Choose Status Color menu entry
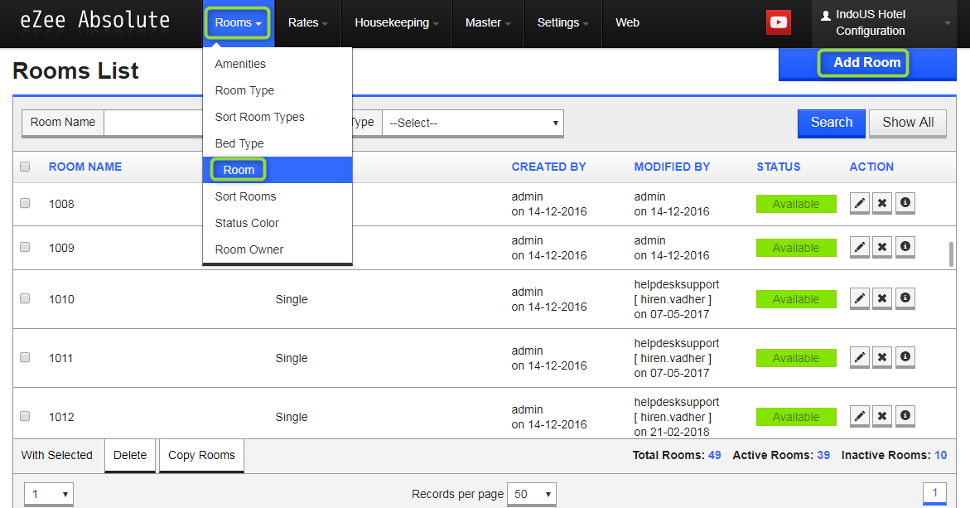 (x=277, y=223)
